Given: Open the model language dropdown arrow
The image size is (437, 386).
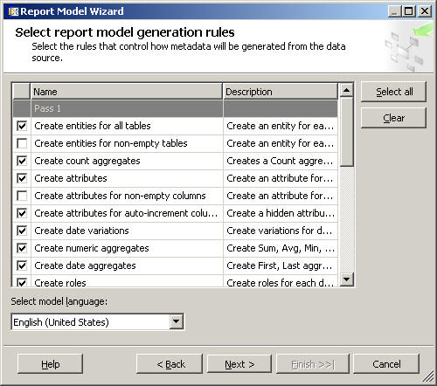Looking at the screenshot, I should pos(176,321).
